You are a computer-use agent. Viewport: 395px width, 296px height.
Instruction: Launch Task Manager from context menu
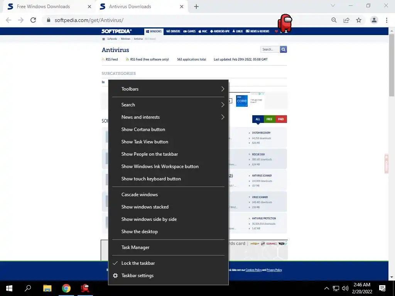pos(168,247)
